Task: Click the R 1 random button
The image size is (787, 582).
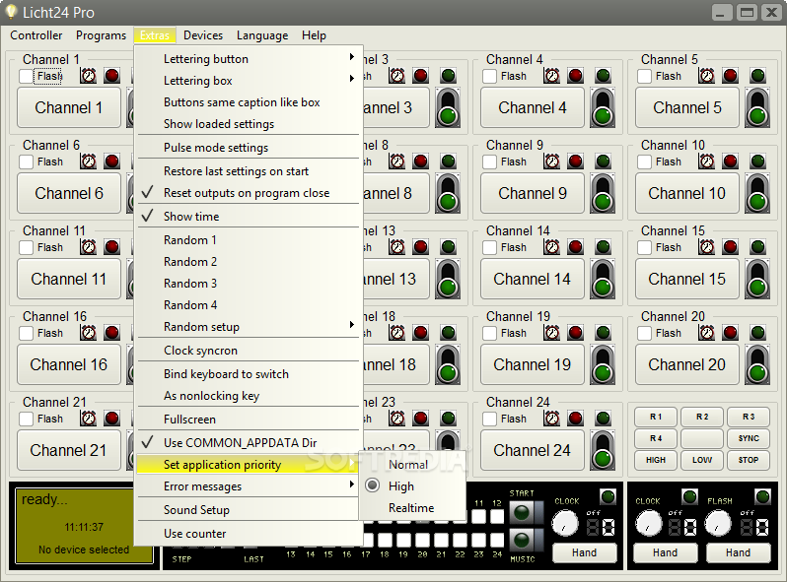Action: point(656,417)
